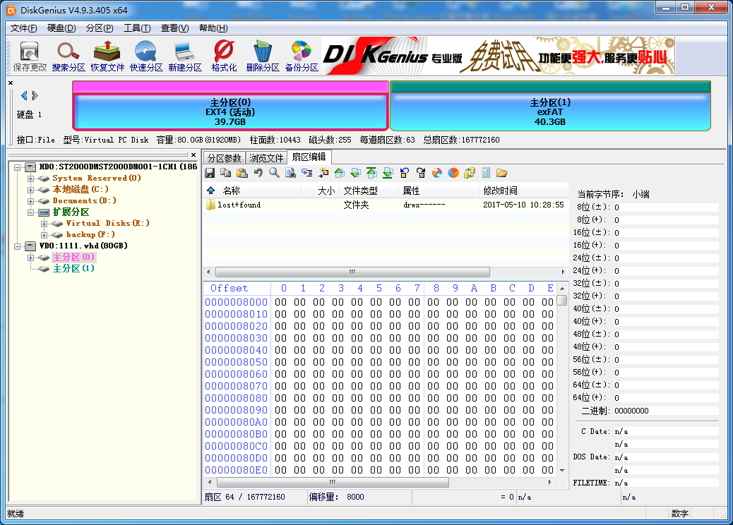Click the database sync cylinders icon
The width and height of the screenshot is (733, 525).
pos(470,174)
